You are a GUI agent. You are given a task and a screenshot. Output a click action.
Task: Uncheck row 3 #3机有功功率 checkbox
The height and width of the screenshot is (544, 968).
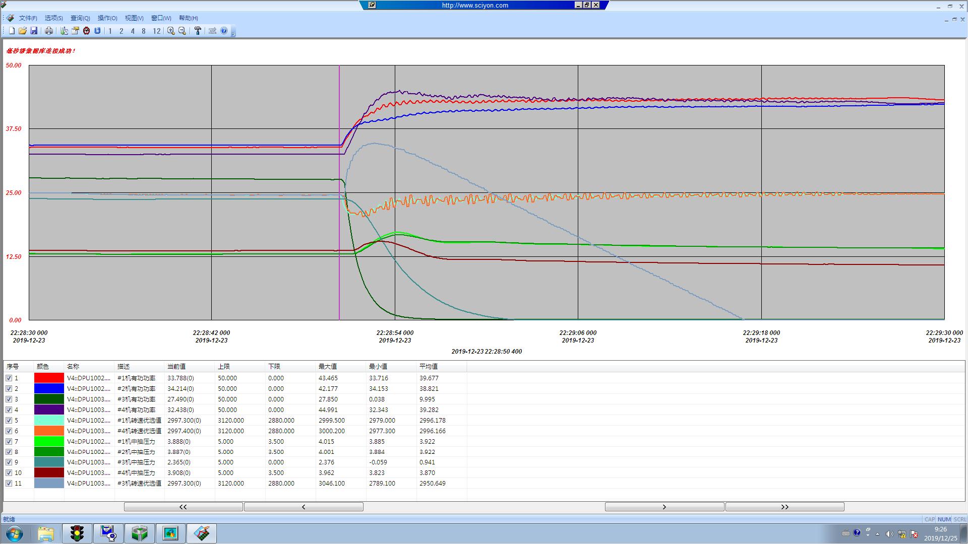(x=9, y=399)
